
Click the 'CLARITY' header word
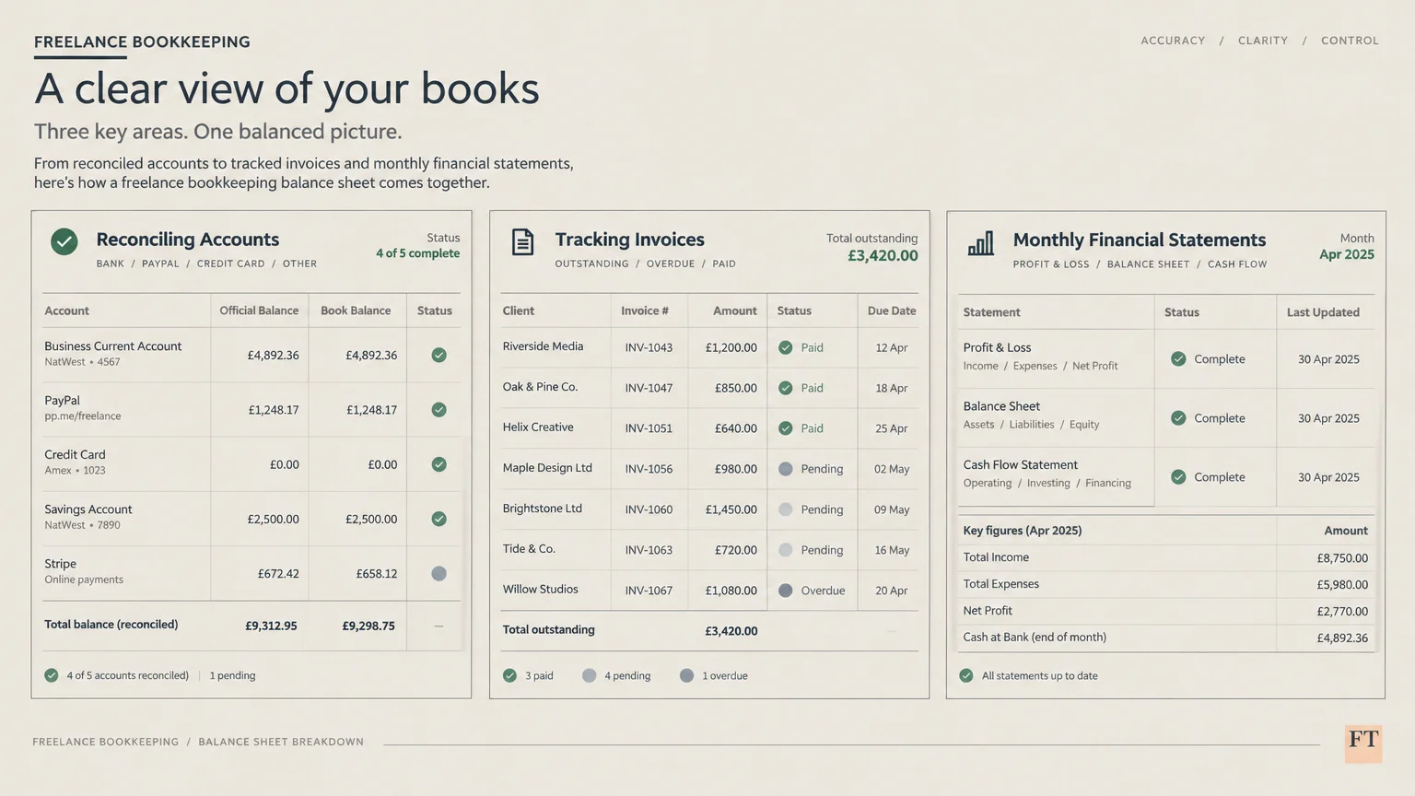[x=1263, y=41]
